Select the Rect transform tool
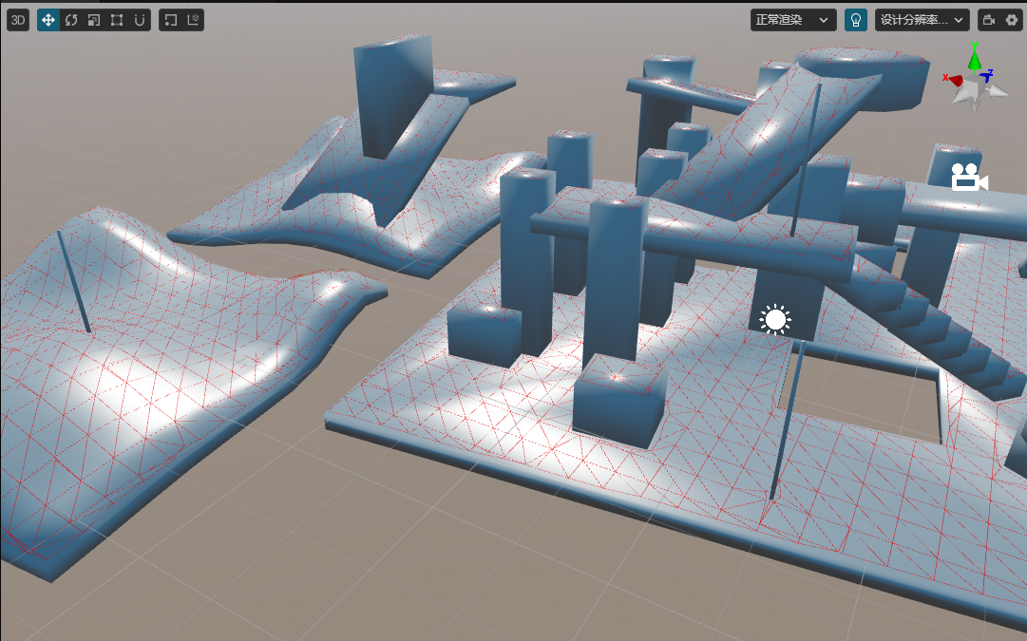This screenshot has width=1027, height=641. click(117, 20)
